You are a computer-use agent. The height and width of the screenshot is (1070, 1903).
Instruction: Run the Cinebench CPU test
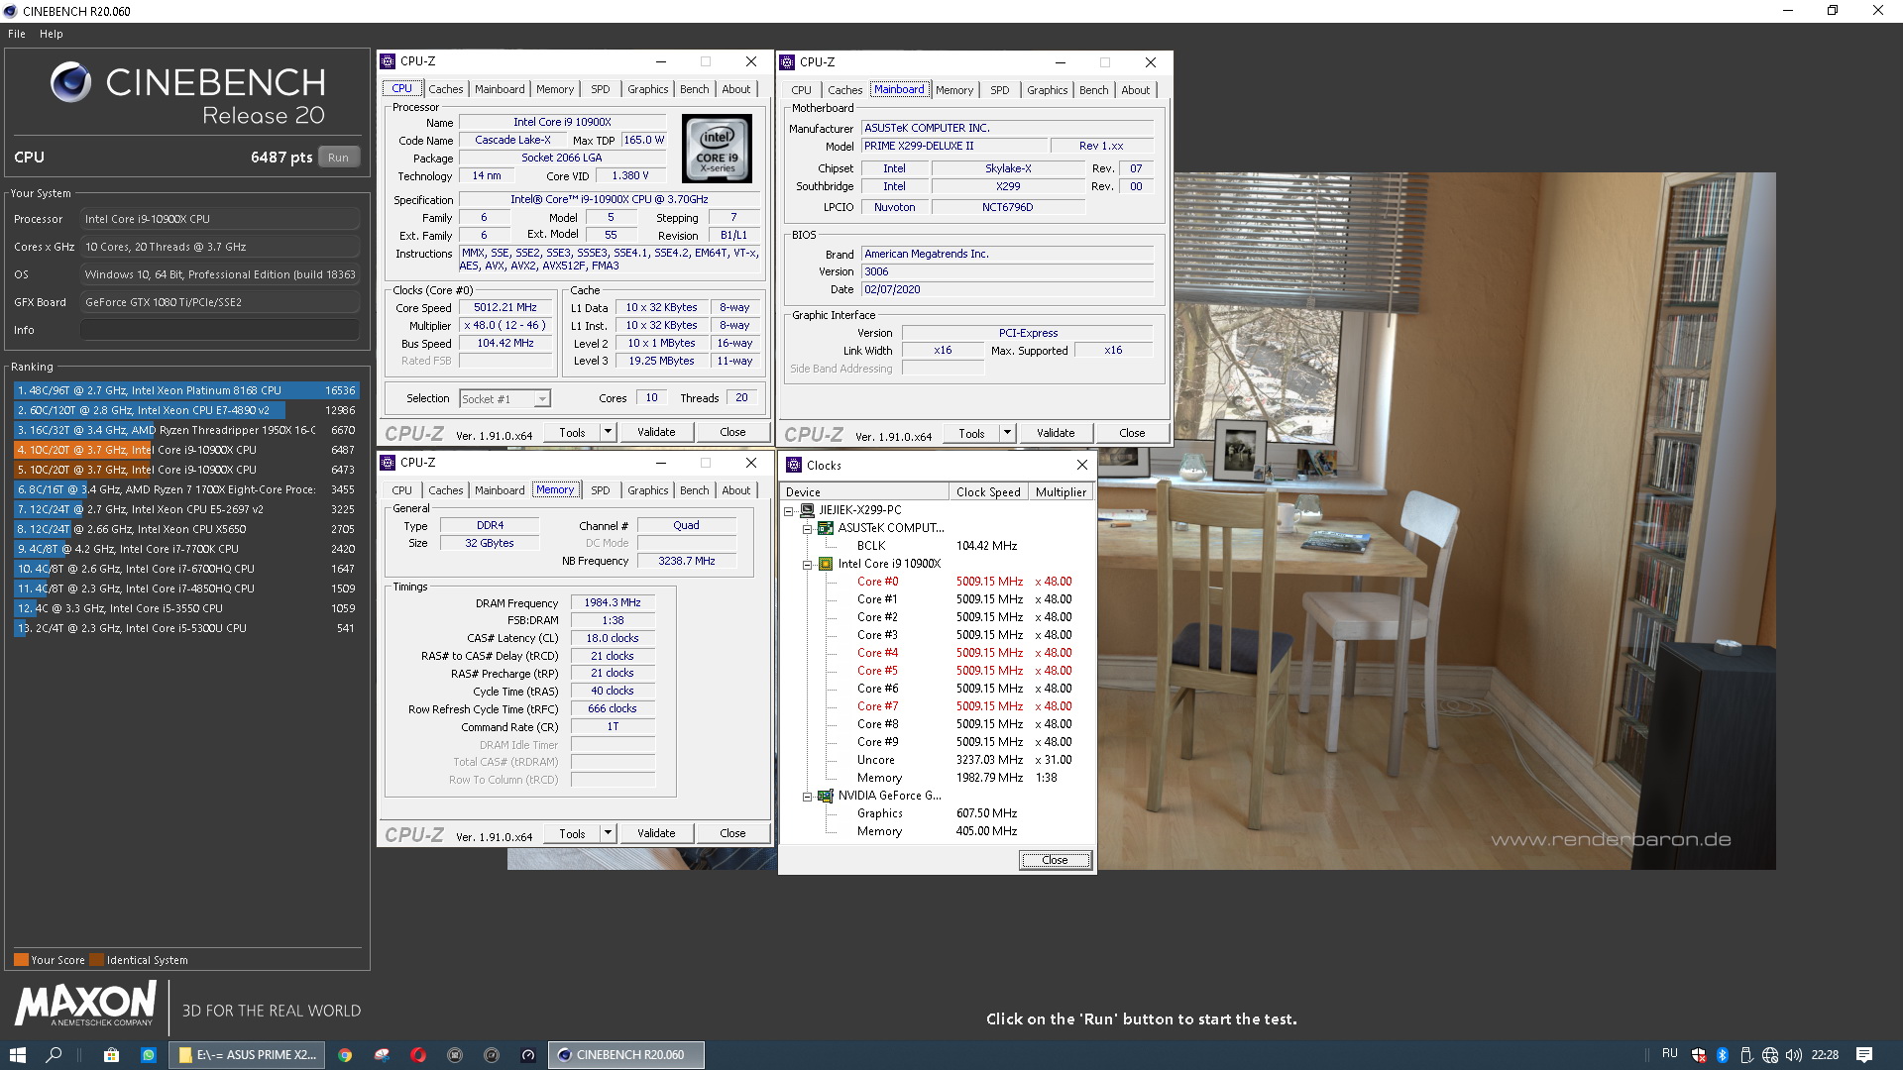(339, 158)
